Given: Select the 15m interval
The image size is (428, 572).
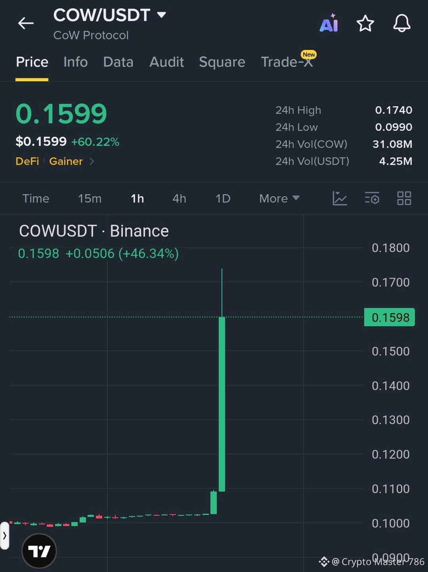Looking at the screenshot, I should coord(90,198).
